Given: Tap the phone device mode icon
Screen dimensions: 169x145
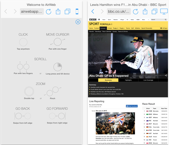Looking at the screenshot, I should [77, 11].
